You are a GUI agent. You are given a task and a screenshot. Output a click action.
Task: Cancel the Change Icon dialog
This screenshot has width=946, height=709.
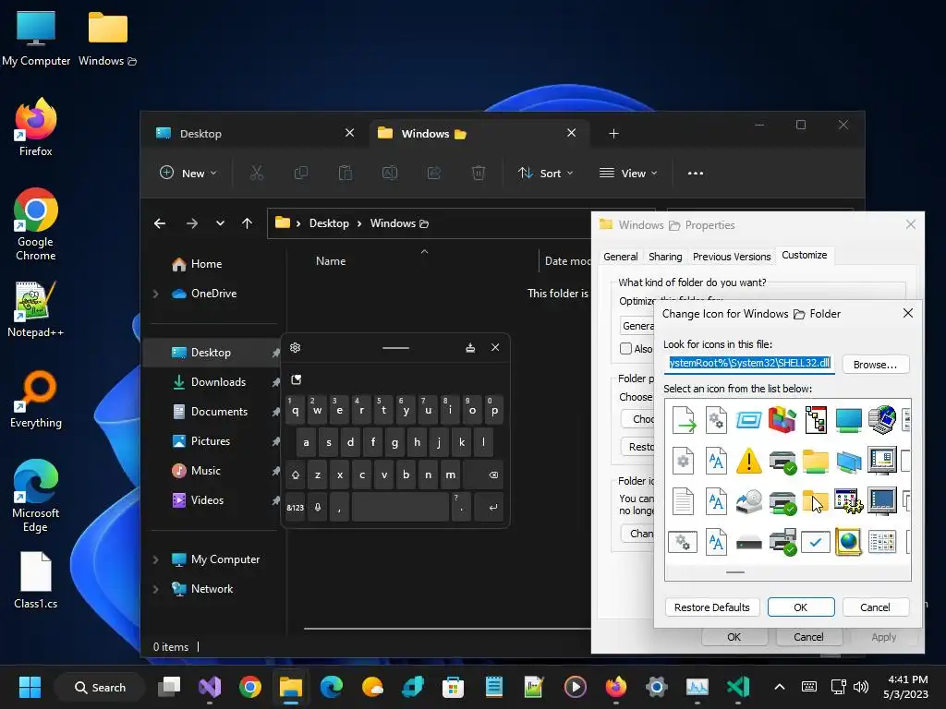pos(875,607)
